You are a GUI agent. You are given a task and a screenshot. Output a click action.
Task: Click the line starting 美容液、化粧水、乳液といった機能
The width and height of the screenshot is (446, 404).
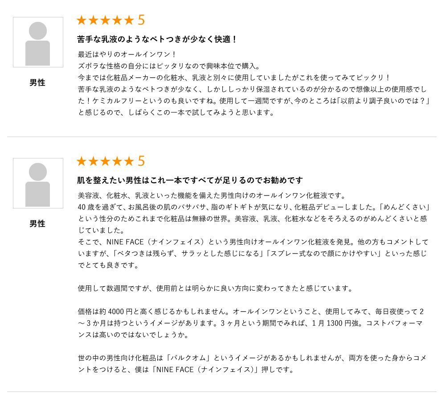point(212,196)
